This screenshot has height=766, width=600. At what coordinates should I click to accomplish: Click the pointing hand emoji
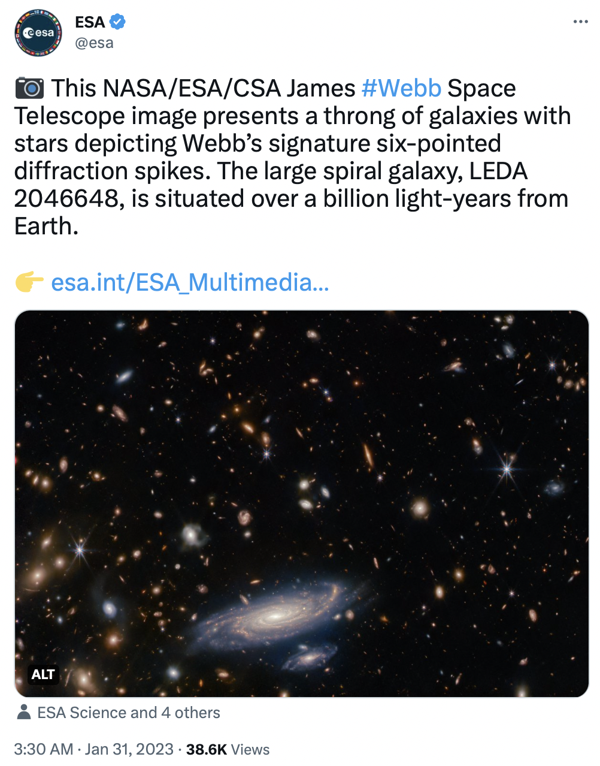point(29,282)
